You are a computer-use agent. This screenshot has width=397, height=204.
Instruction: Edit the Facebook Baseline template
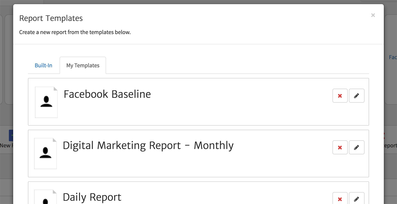coord(356,96)
